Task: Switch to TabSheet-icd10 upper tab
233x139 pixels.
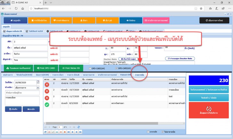Action: (34, 31)
